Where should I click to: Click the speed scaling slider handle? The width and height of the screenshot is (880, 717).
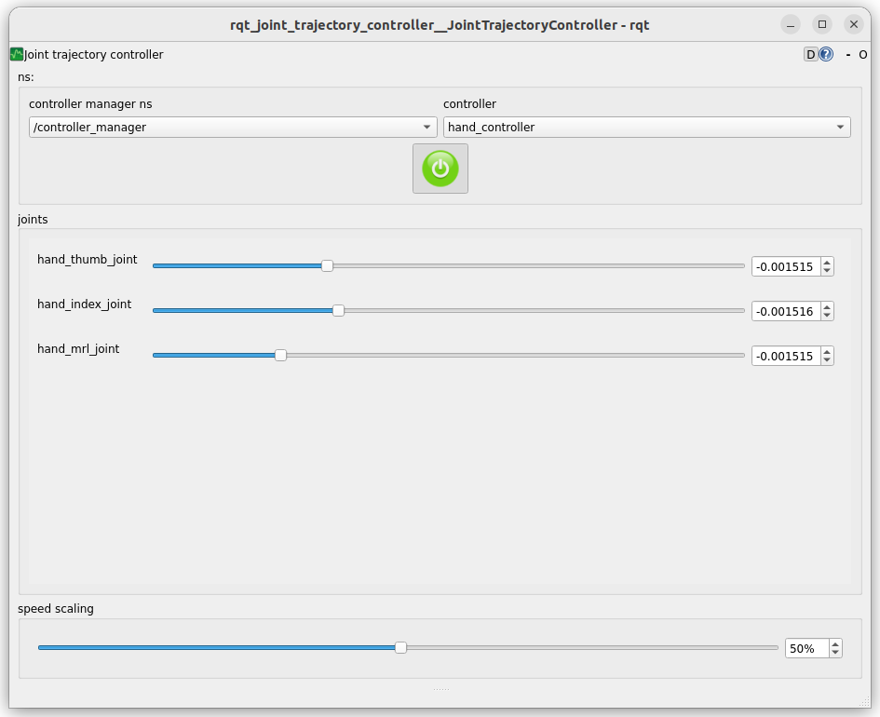click(400, 647)
